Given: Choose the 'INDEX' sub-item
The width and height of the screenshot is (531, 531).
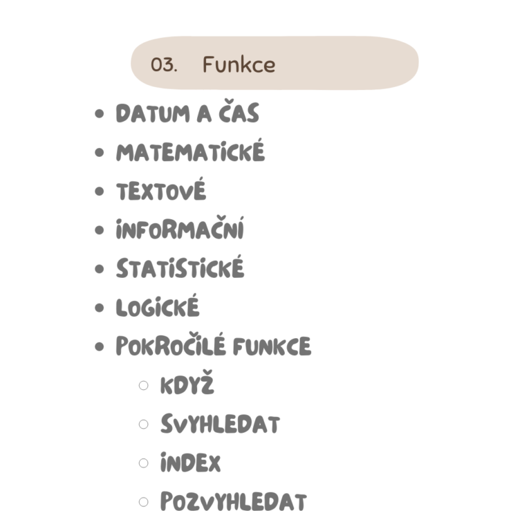Looking at the screenshot, I should coord(190,463).
